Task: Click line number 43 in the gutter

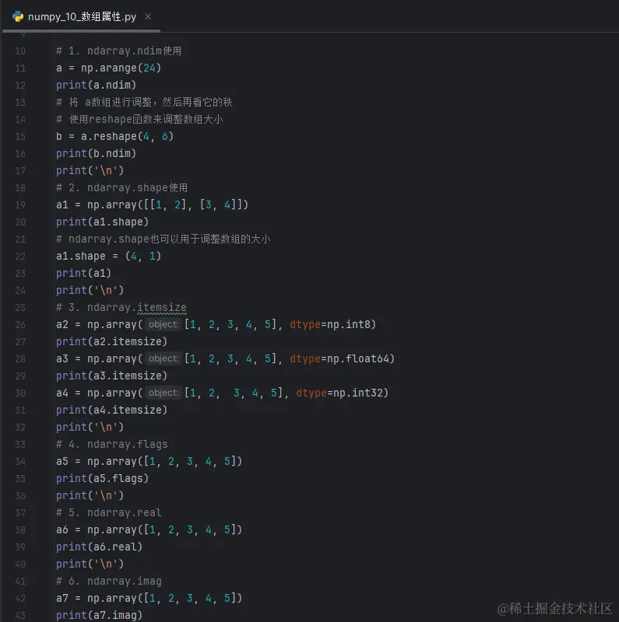Action: point(20,616)
